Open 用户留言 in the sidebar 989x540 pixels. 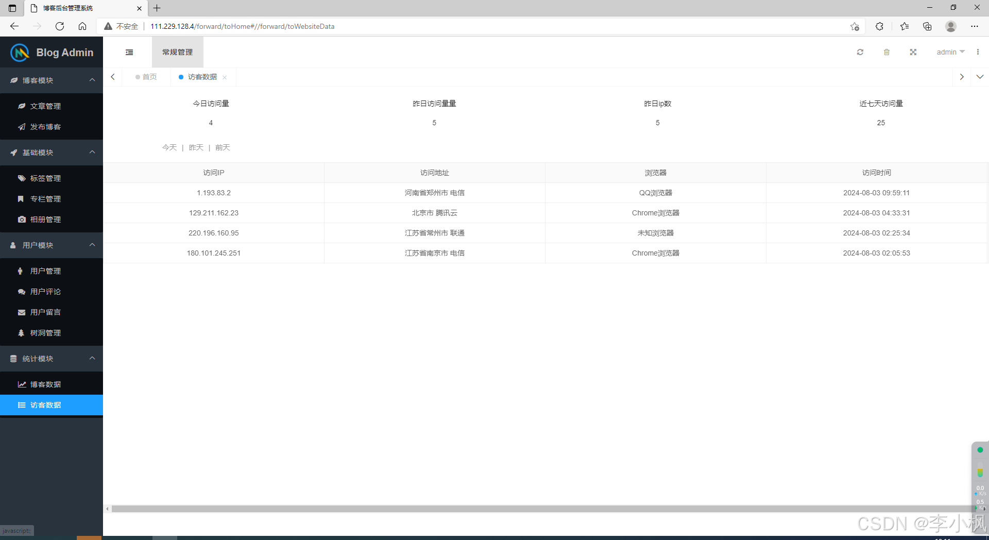(52, 312)
